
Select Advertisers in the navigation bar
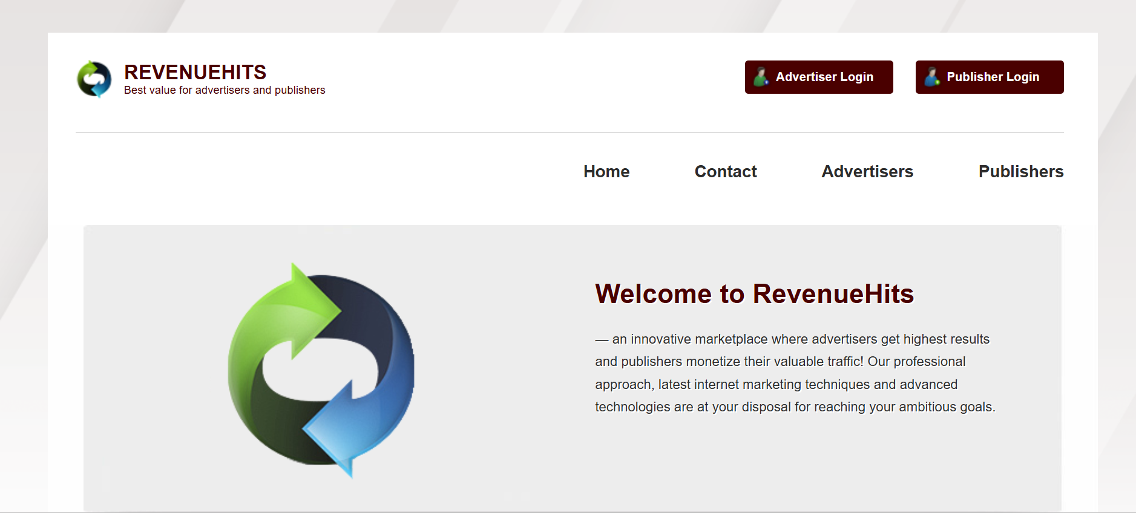(x=867, y=172)
